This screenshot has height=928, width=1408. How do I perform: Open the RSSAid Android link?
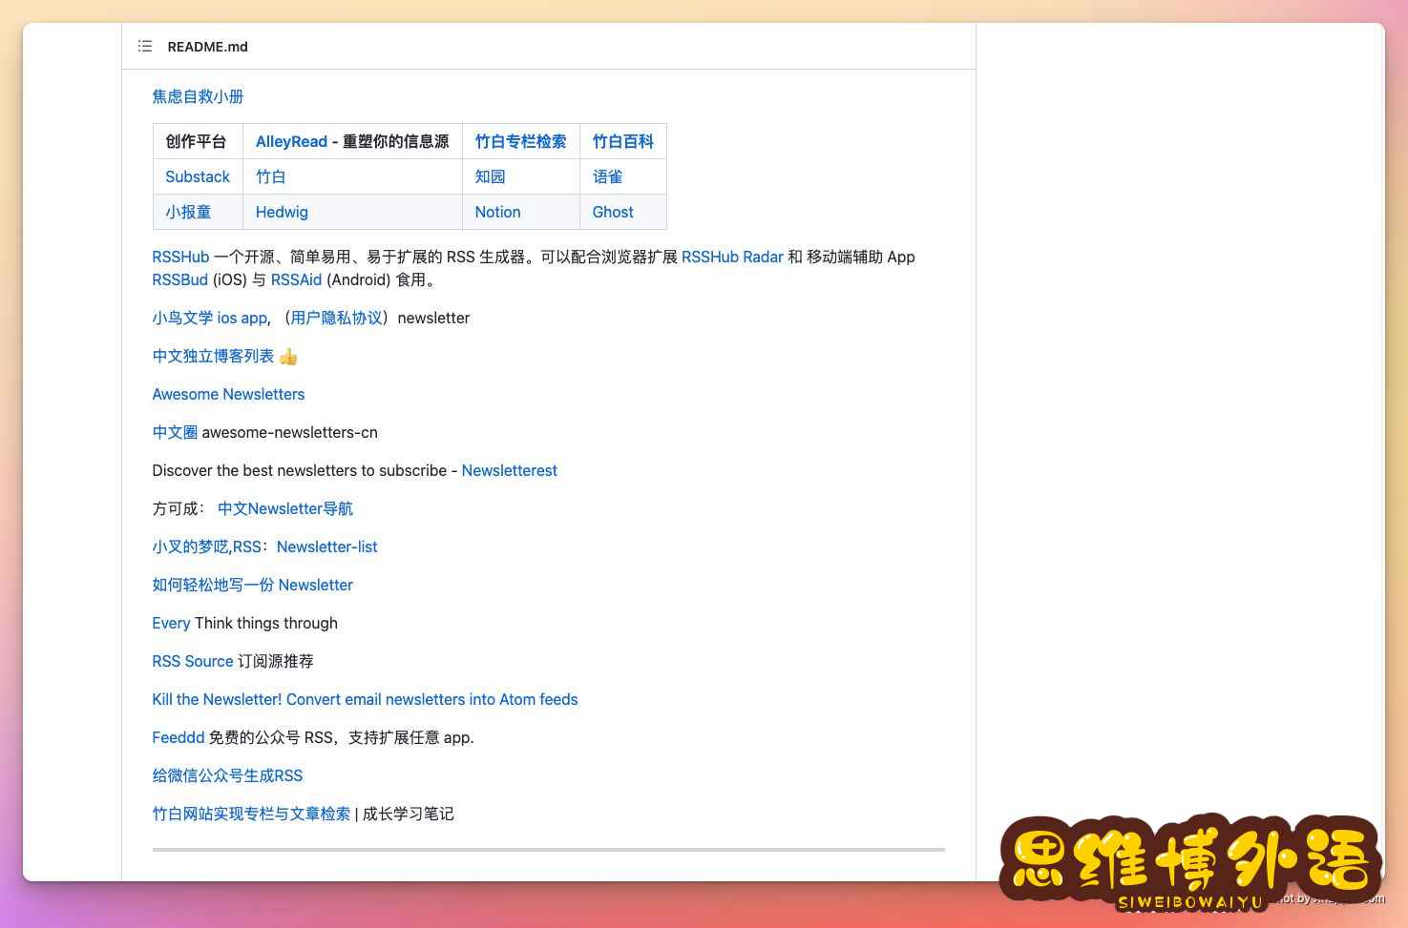[x=296, y=279]
